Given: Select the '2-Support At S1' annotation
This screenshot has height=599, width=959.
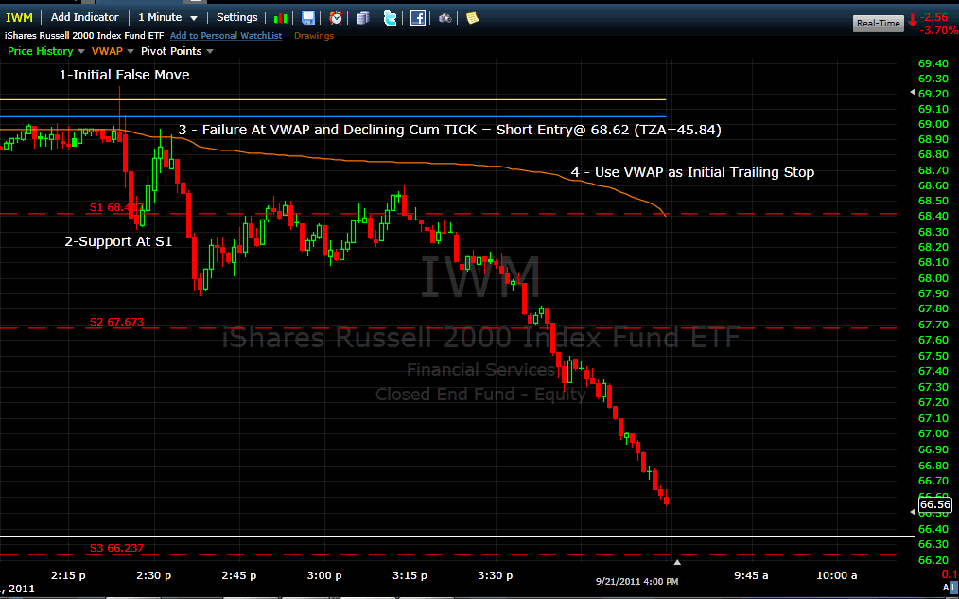Looking at the screenshot, I should [x=118, y=241].
